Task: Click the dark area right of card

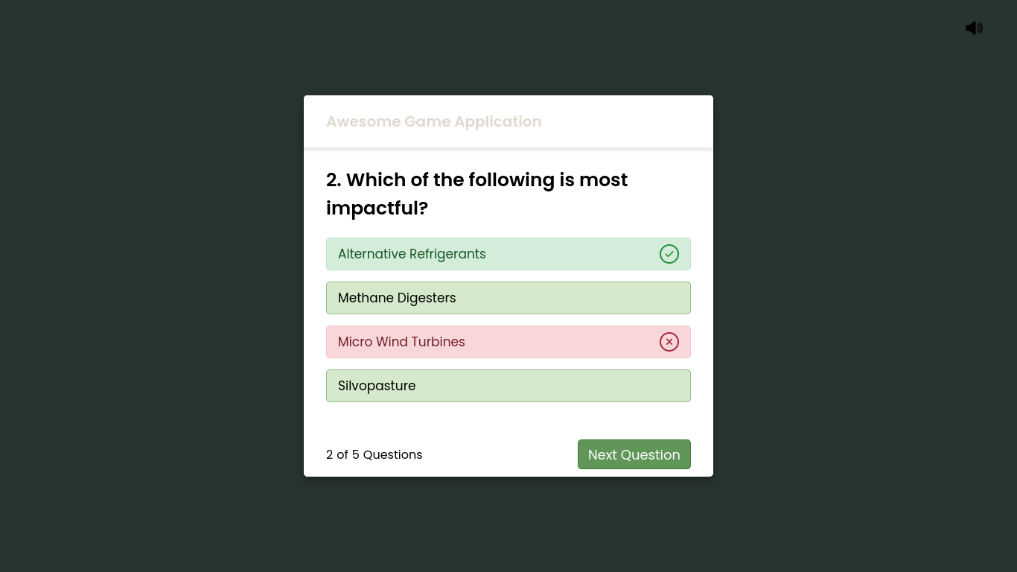Action: [x=864, y=286]
